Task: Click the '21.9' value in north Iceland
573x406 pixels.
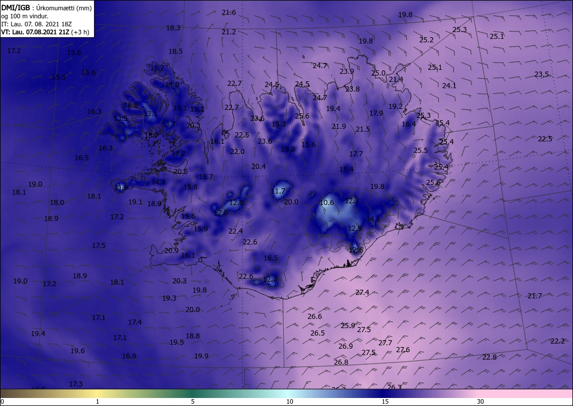Action: point(339,126)
